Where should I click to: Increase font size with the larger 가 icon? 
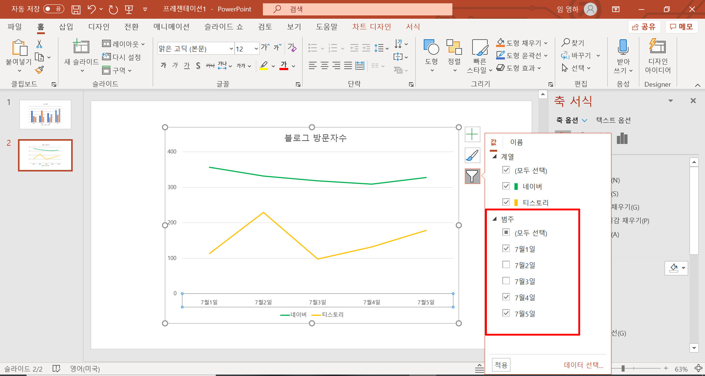click(265, 47)
